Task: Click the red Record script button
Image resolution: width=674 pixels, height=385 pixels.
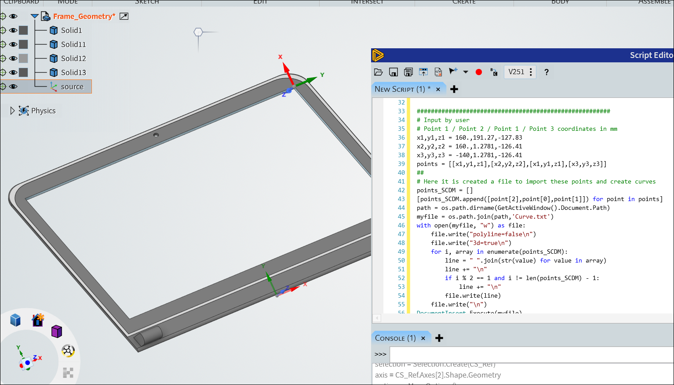Action: (479, 72)
